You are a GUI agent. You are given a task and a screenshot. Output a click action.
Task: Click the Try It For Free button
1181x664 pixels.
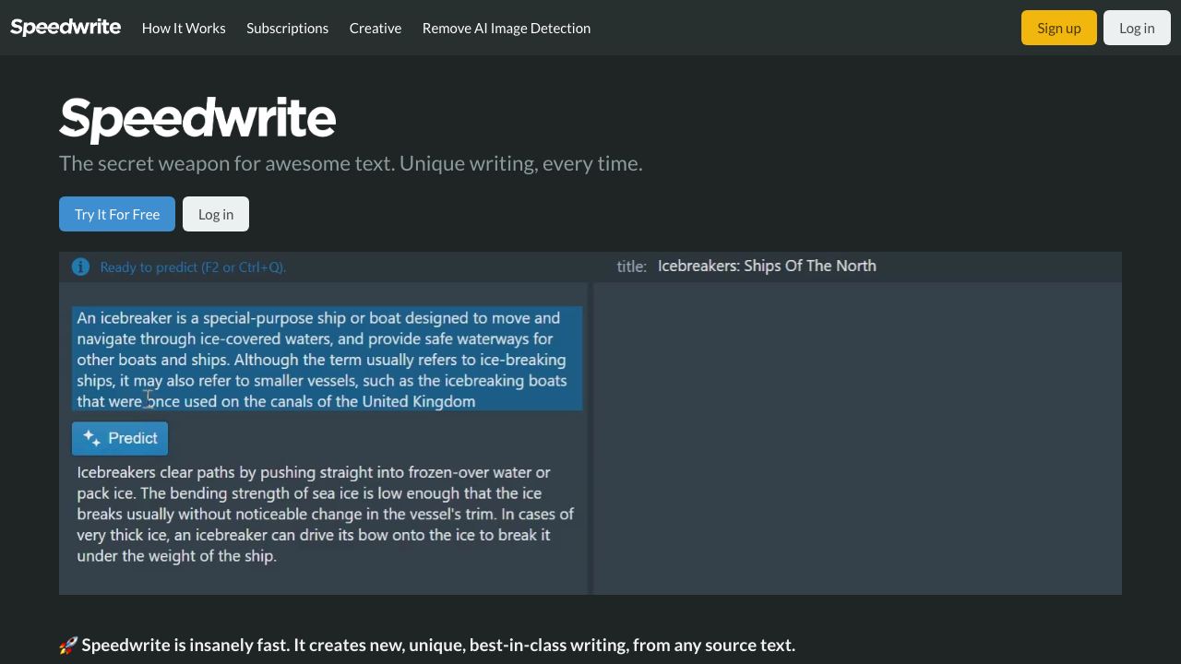pos(117,214)
